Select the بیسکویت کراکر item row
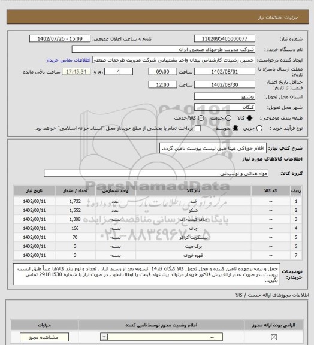Screen dimensions: 314x345 [158, 237]
